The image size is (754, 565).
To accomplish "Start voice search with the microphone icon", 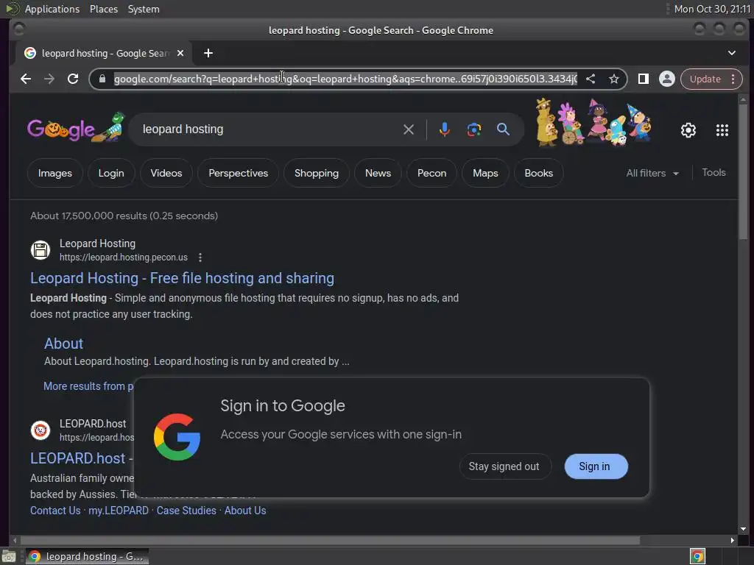I will (444, 129).
